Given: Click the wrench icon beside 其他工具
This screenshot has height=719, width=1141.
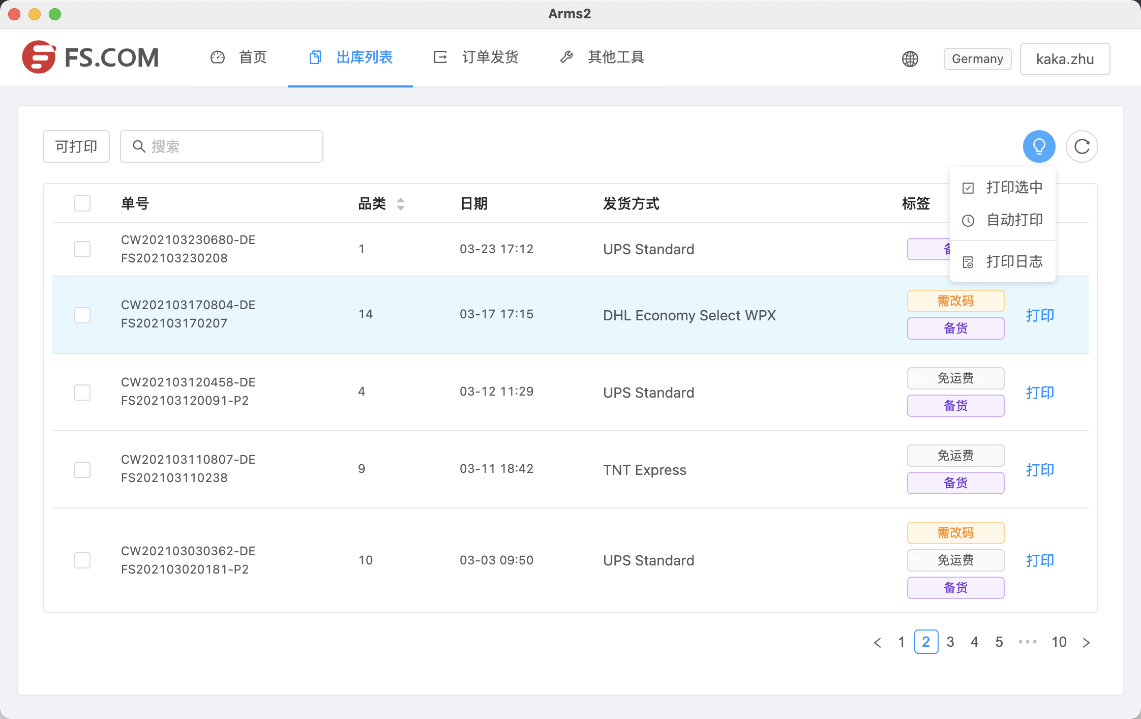Looking at the screenshot, I should [566, 57].
